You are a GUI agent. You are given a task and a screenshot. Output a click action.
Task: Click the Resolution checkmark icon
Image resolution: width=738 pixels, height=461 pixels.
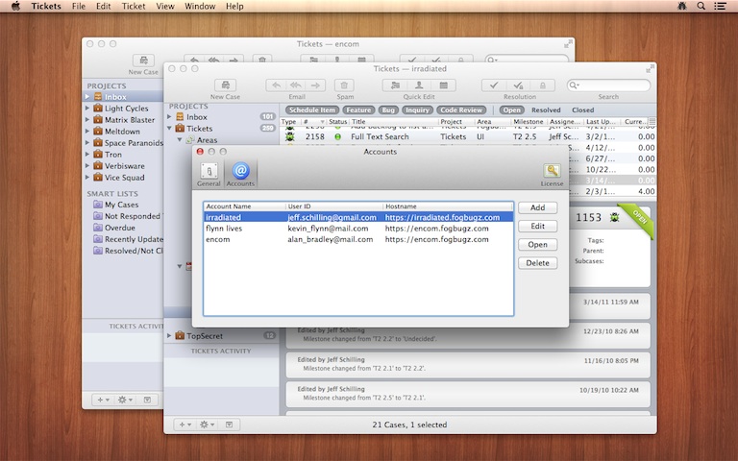click(x=493, y=85)
